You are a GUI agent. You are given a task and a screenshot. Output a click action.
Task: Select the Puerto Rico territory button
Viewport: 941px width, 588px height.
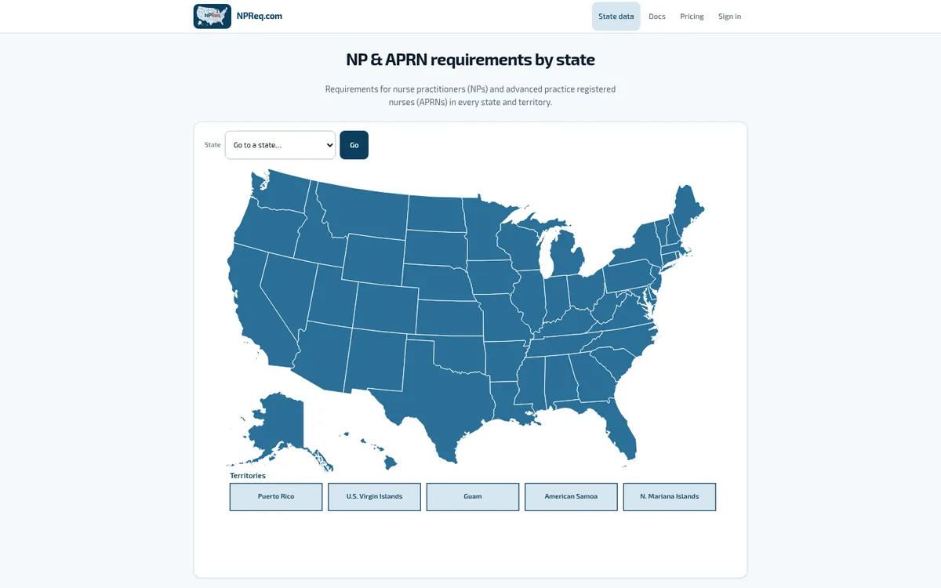(276, 497)
